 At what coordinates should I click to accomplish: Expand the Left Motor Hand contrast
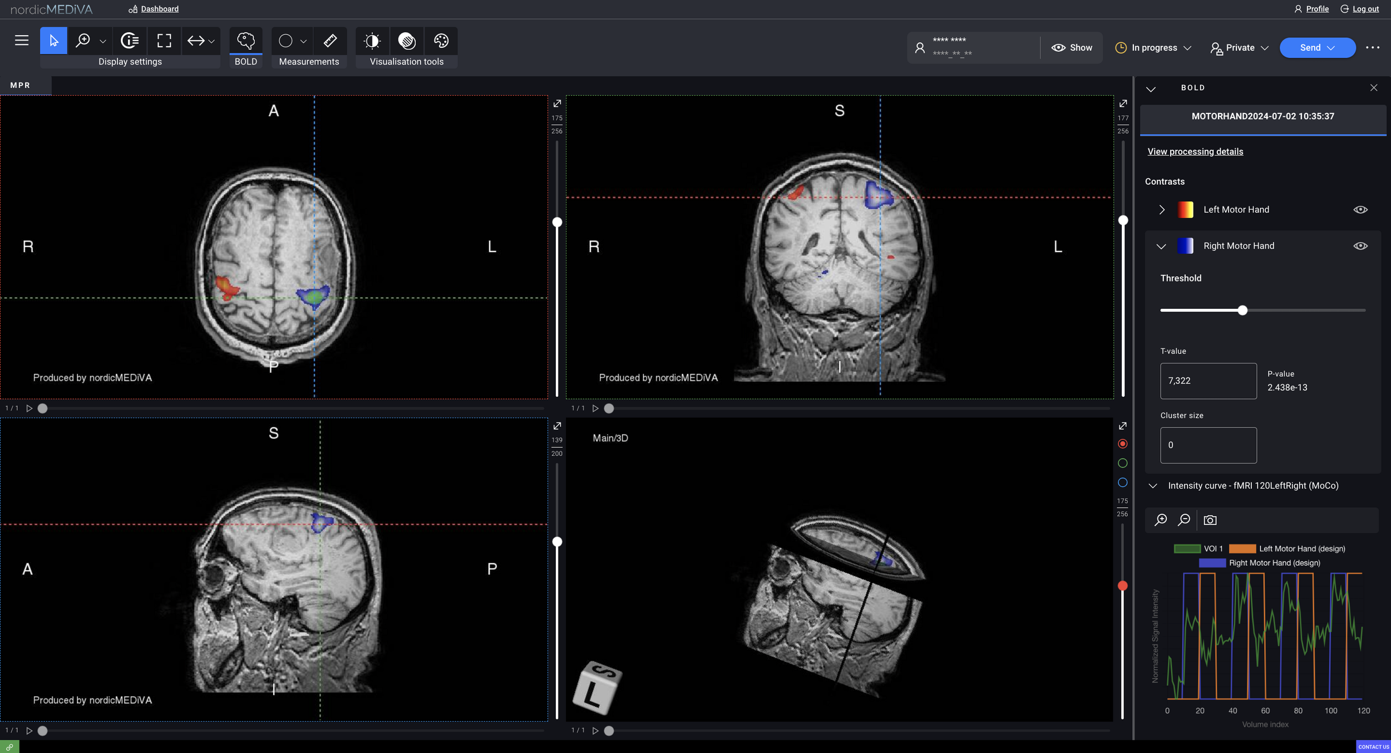point(1162,210)
